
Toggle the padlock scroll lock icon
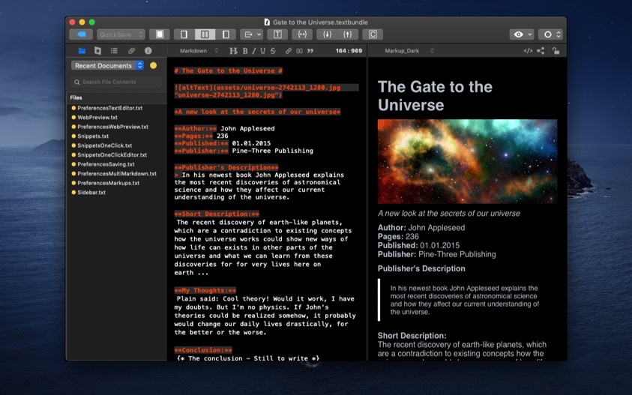556,51
